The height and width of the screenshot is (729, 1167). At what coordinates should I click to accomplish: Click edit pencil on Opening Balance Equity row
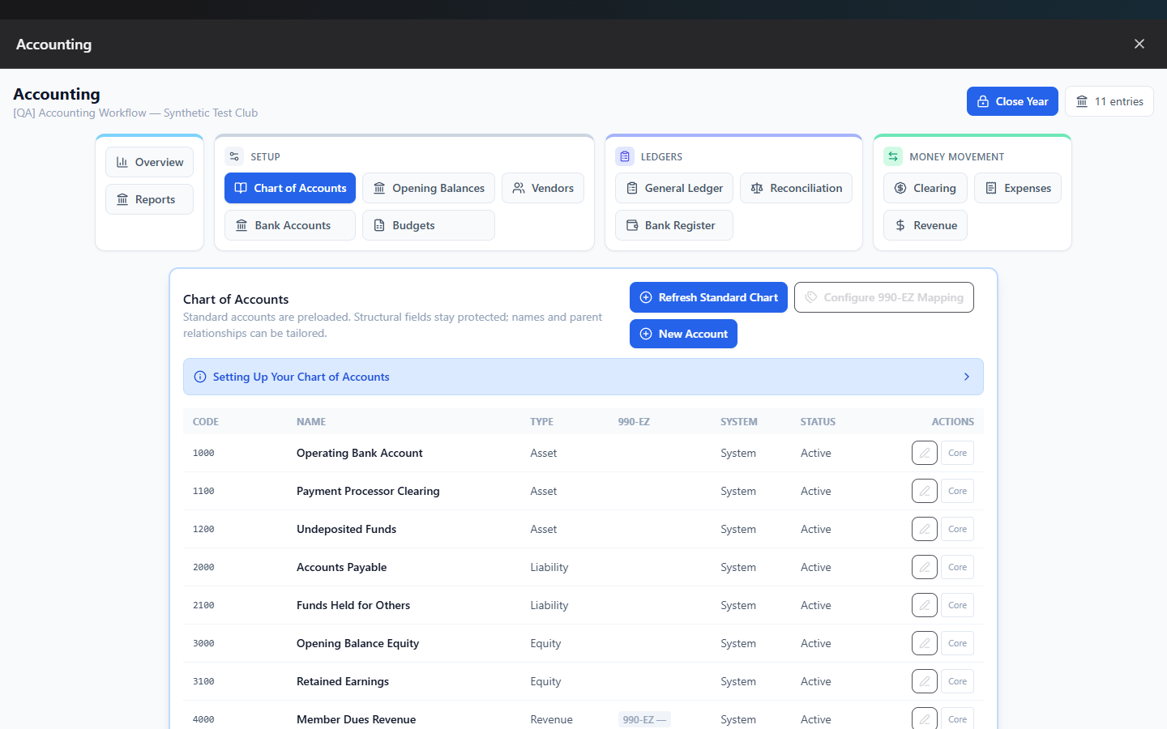(x=925, y=643)
